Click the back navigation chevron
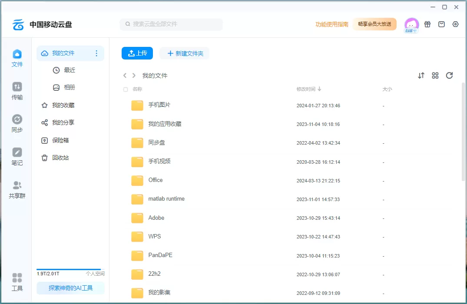Viewport: 467px width, 304px height. pos(125,75)
